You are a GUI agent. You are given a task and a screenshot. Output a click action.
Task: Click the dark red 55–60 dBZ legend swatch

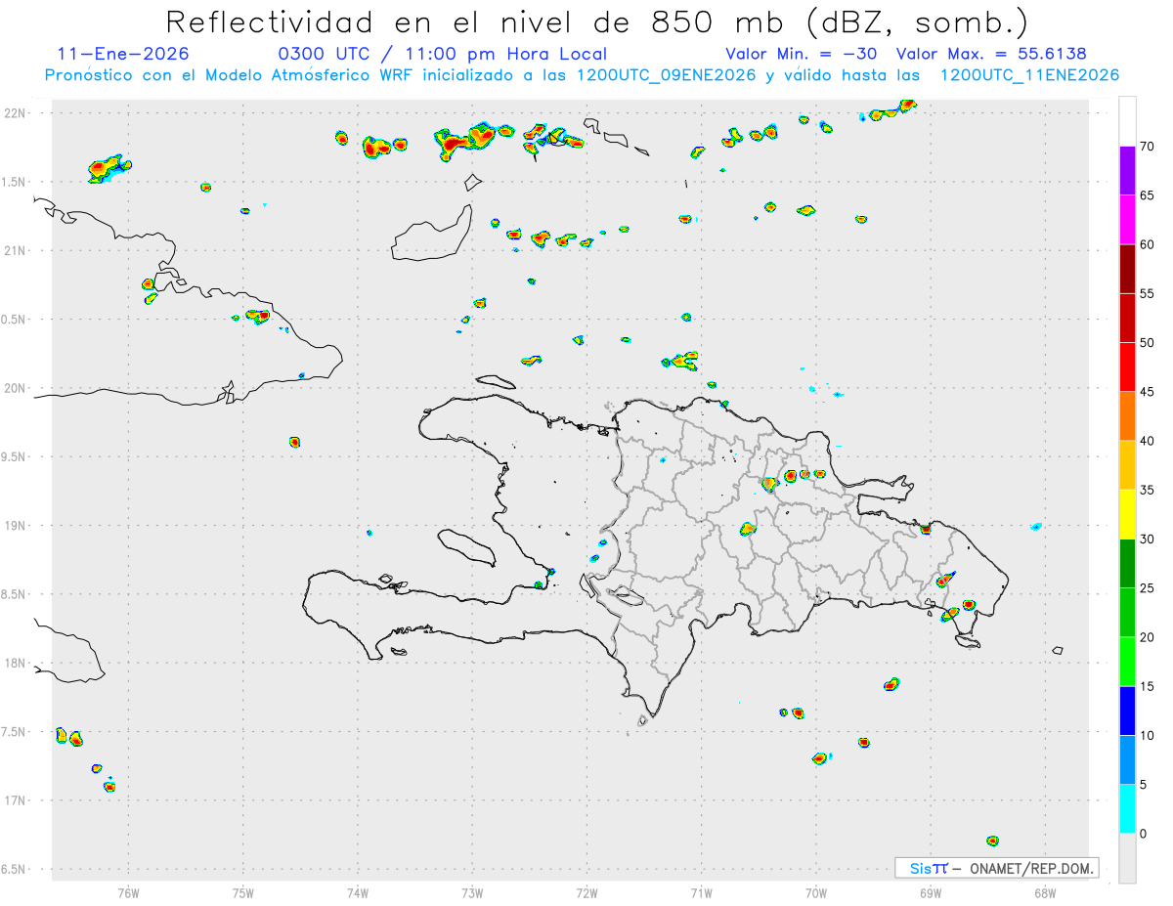tap(1127, 269)
